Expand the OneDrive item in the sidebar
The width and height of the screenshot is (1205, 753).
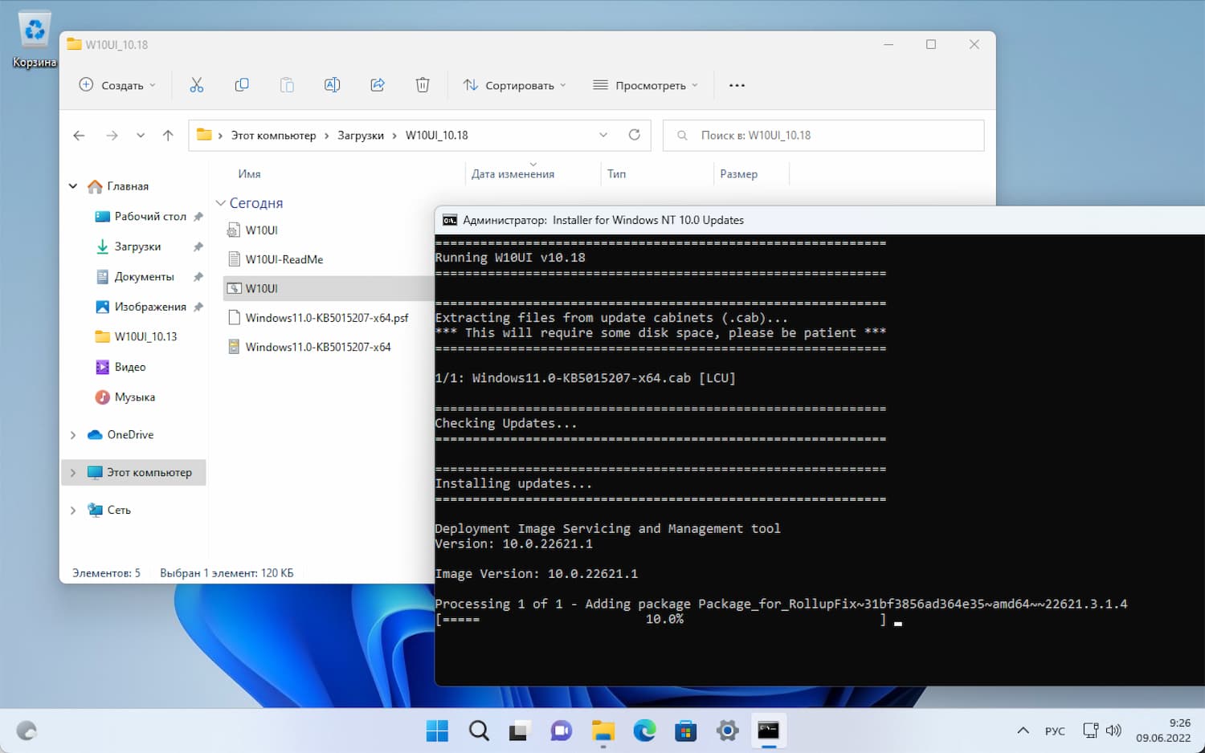click(x=72, y=434)
